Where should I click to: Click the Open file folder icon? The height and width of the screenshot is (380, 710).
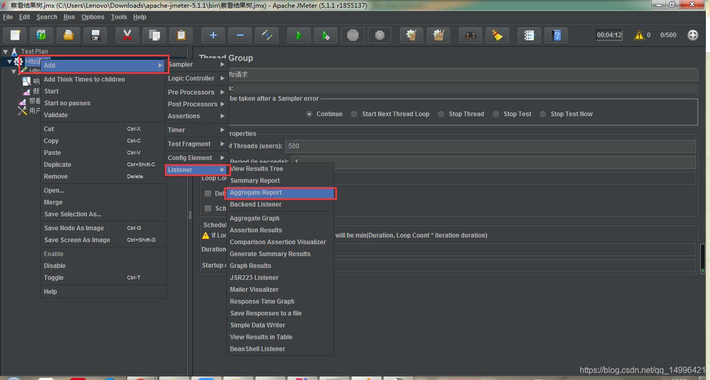[x=69, y=35]
